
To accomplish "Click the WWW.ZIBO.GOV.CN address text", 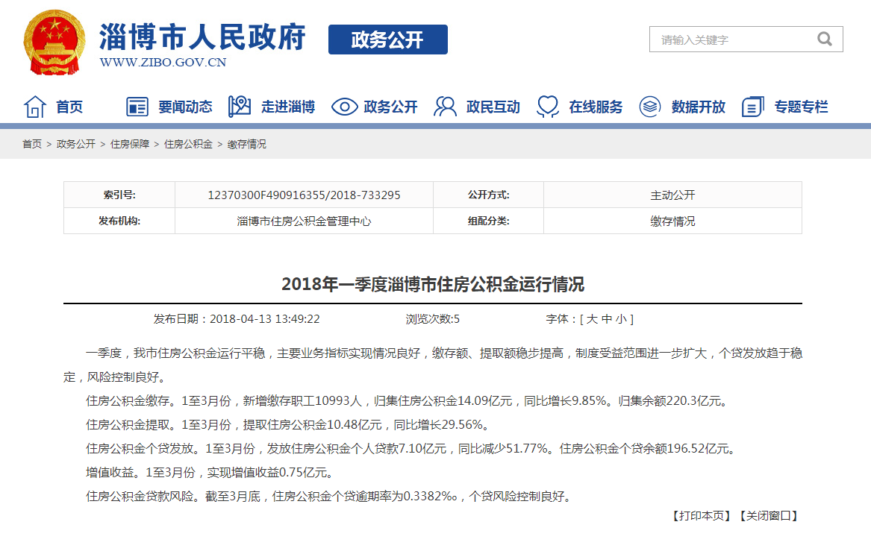I will 163,62.
